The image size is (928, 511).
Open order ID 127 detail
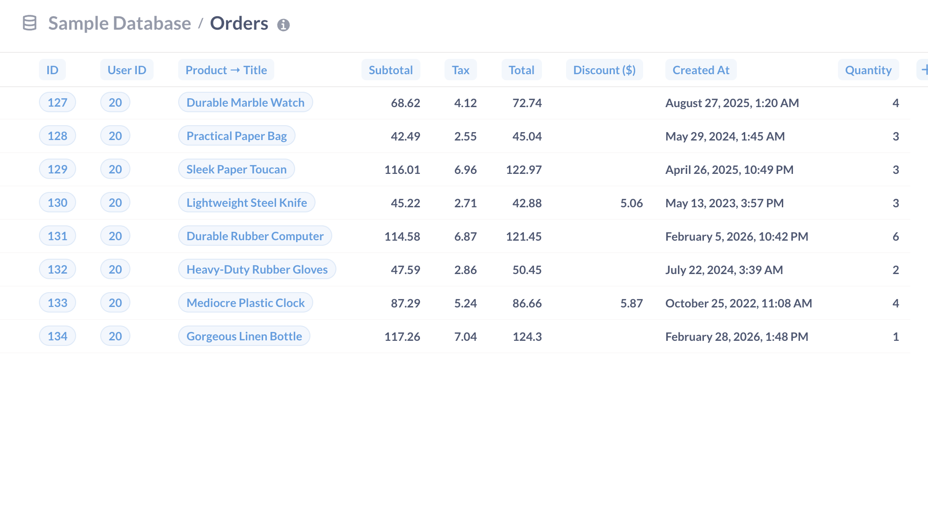(x=58, y=102)
